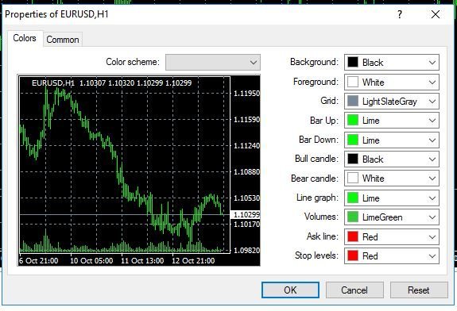Expand the Foreground color dropdown arrow
Screen dimensions: 457x311
click(432, 82)
